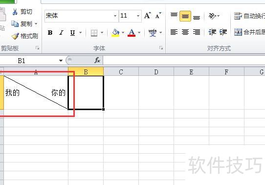Decrease font size with the small A icon
Viewport: 265px width, 185px height.
tap(158, 15)
